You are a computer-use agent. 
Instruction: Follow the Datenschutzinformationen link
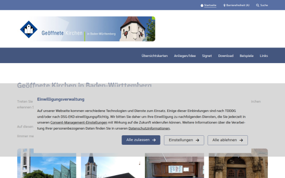click(149, 129)
